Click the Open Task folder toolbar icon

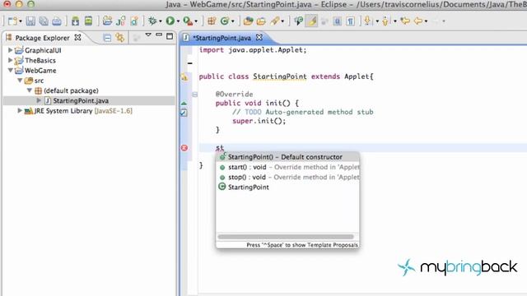click(x=261, y=21)
